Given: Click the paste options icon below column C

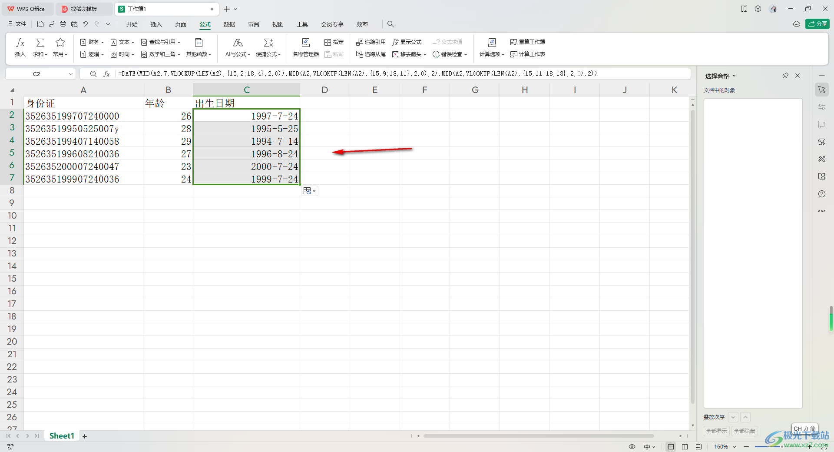Looking at the screenshot, I should [309, 191].
